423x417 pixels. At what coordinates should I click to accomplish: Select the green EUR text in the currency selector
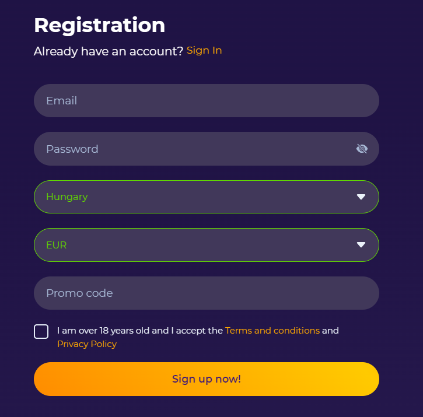(x=57, y=245)
